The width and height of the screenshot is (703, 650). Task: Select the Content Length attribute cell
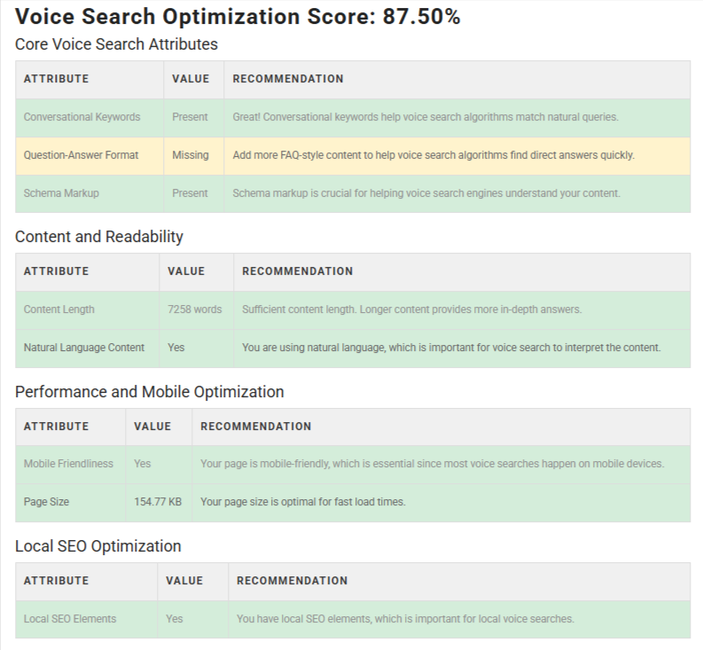tap(59, 309)
